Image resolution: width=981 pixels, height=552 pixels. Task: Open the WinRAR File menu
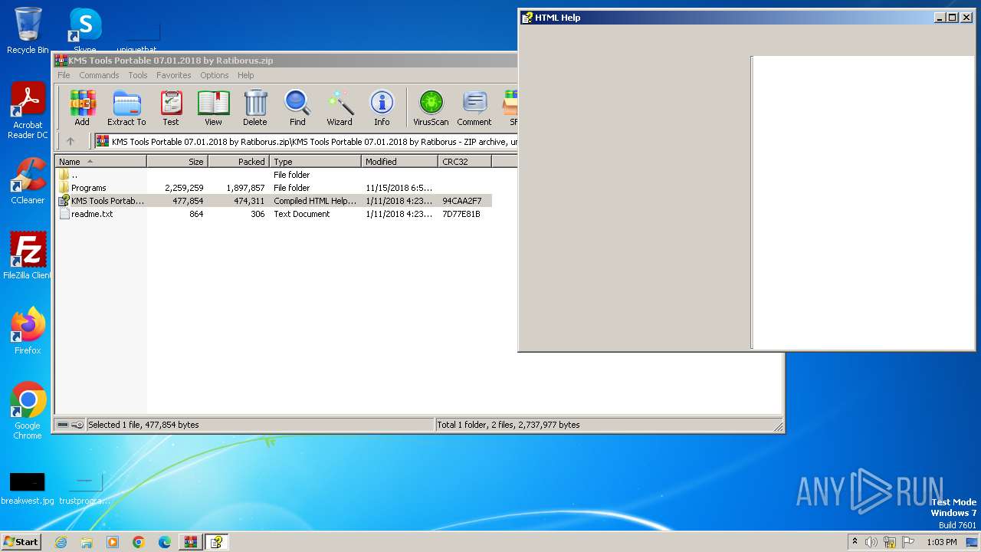click(64, 75)
